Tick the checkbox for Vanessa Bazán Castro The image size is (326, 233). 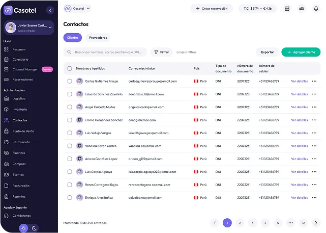point(70,146)
